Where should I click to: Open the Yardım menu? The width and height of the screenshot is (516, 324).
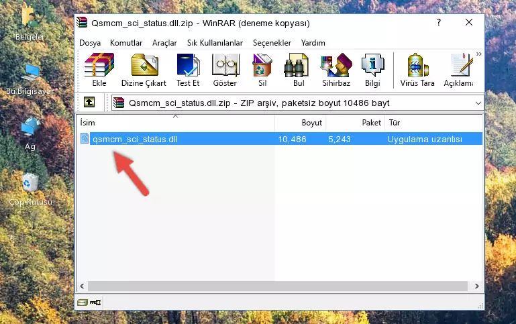[x=313, y=43]
